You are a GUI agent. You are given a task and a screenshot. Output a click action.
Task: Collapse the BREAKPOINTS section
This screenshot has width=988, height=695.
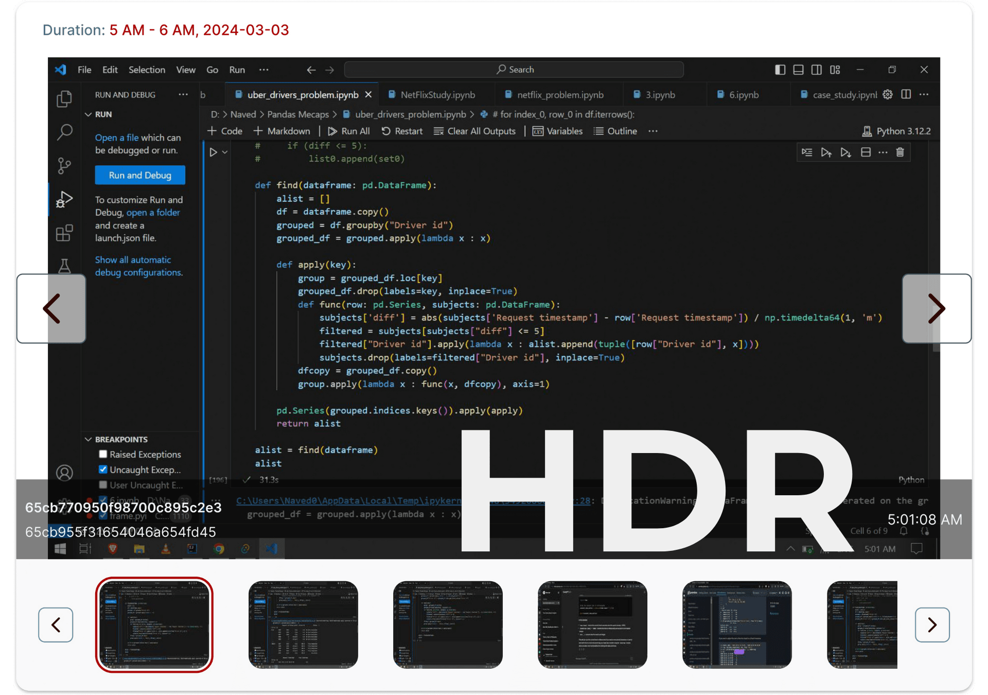point(89,439)
